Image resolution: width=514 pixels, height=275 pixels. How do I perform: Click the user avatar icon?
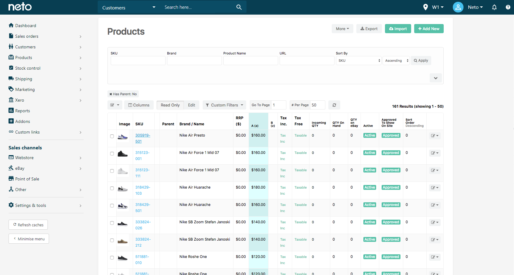[x=458, y=7]
